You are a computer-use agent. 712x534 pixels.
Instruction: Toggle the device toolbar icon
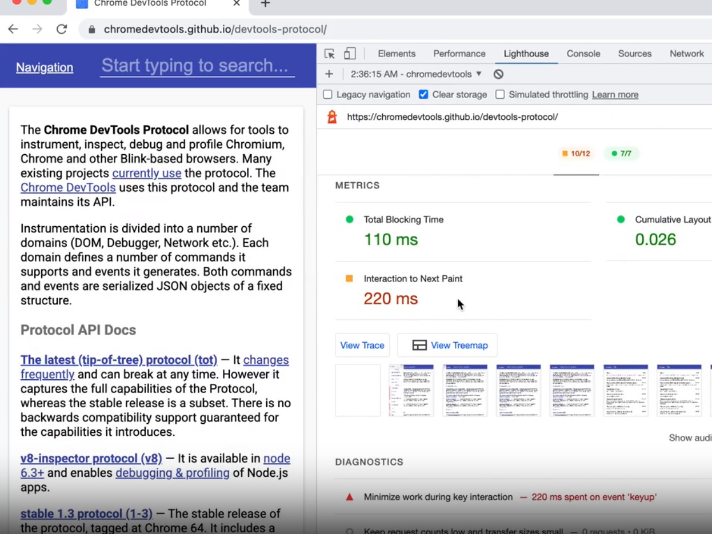(x=350, y=54)
